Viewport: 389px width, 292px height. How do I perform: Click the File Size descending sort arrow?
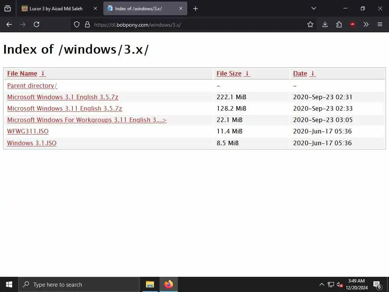click(247, 73)
